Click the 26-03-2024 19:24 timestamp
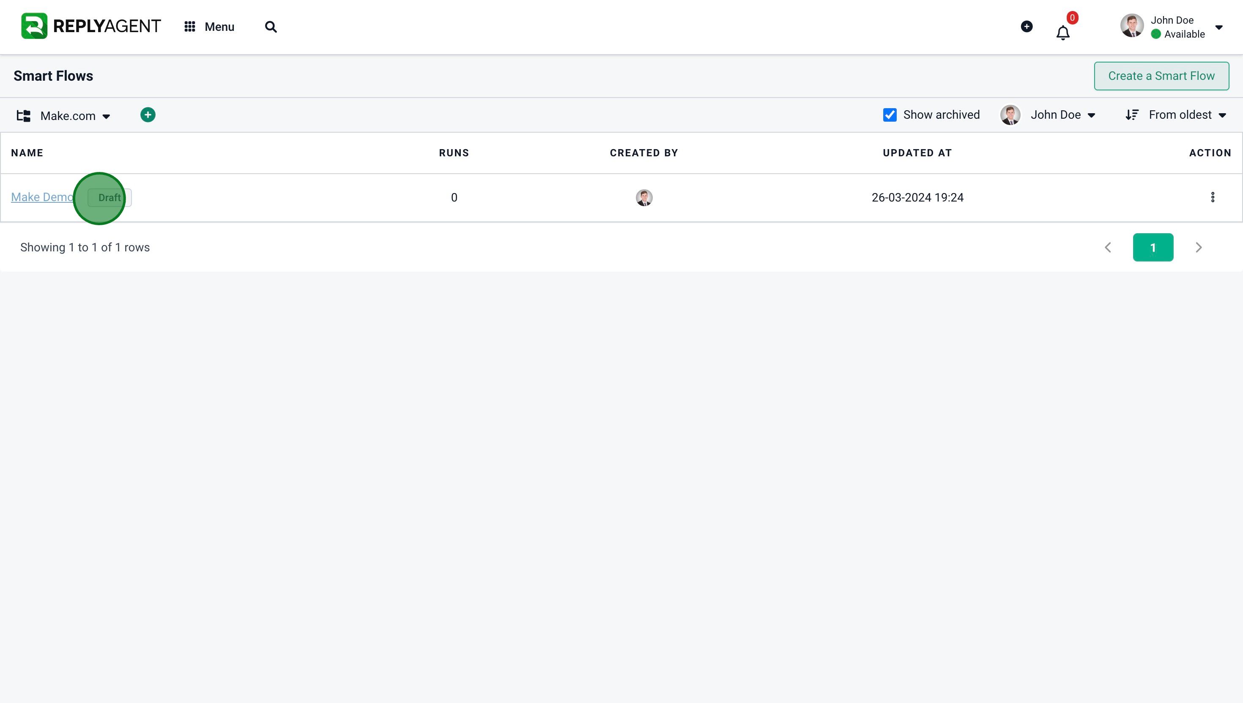 click(x=917, y=197)
